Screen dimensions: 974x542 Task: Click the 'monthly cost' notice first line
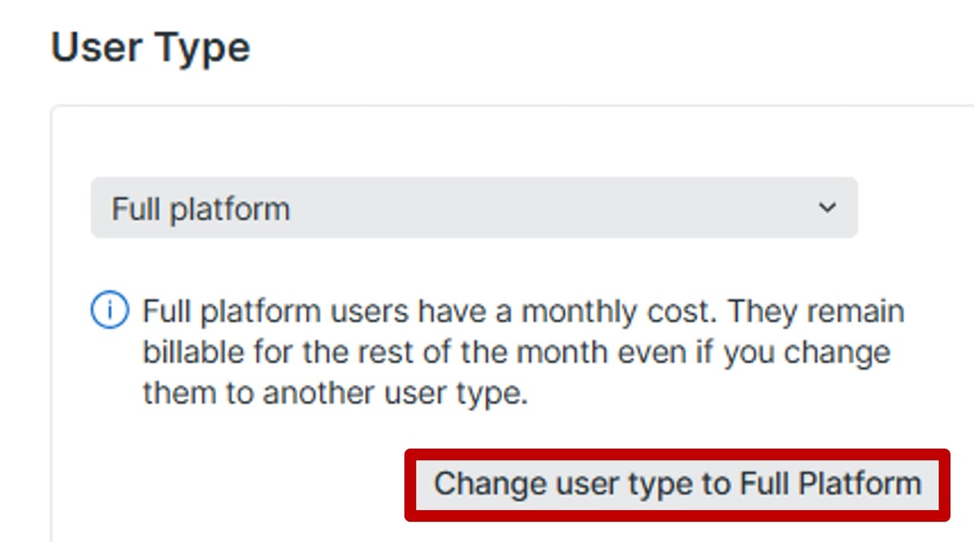point(523,312)
